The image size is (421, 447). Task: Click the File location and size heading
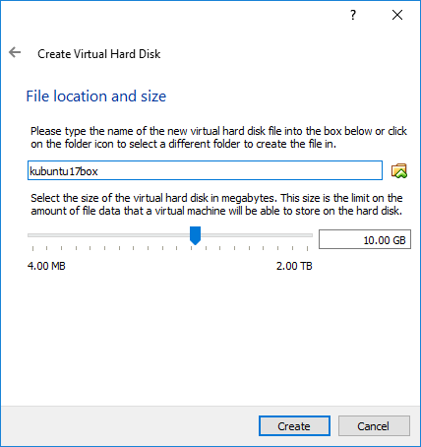96,96
